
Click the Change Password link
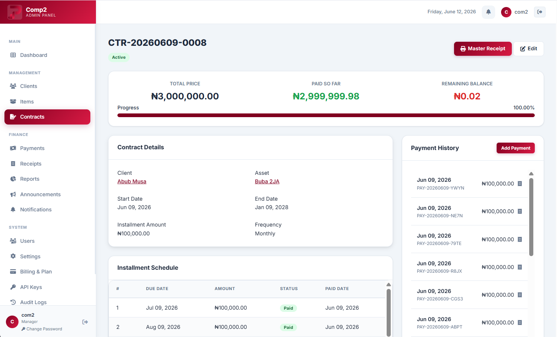pyautogui.click(x=42, y=329)
